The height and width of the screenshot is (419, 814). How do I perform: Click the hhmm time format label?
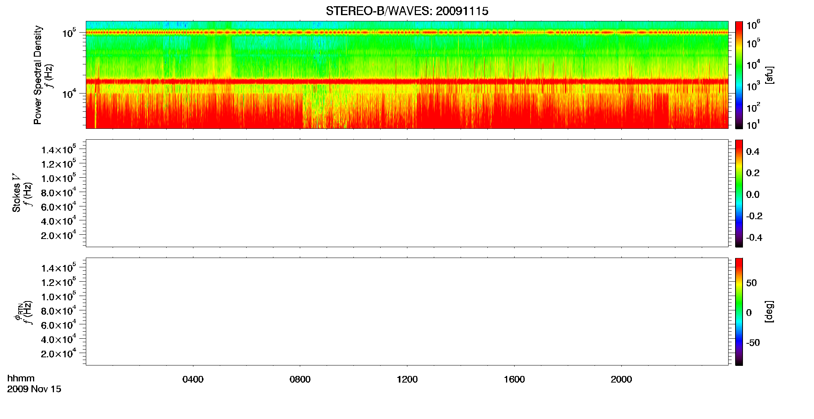coord(21,378)
